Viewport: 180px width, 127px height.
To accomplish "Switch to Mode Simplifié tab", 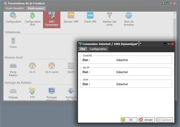I will (x=15, y=8).
